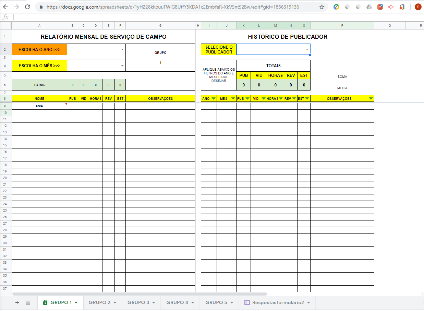Click the ANO column filter icon
The image size is (424, 311).
pyautogui.click(x=213, y=99)
